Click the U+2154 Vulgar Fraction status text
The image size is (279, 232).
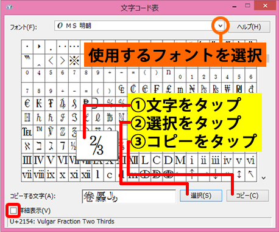coord(62,222)
